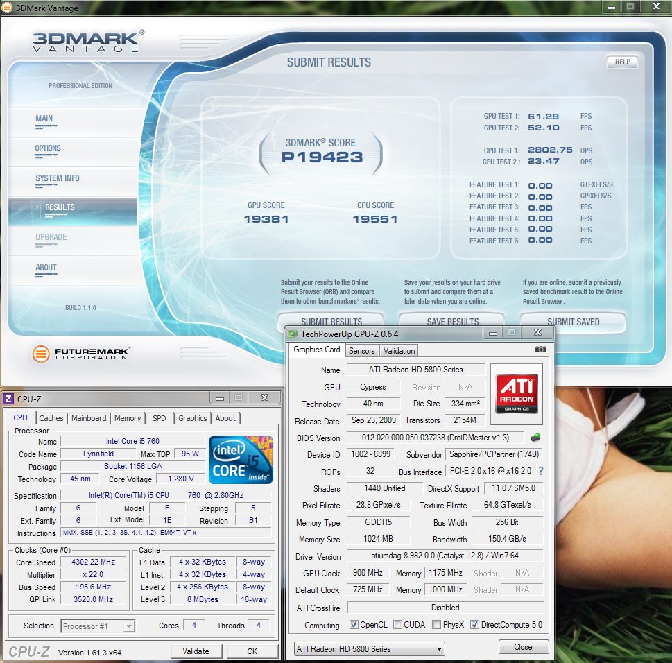Click the Close button in GPU-Z

point(524,647)
